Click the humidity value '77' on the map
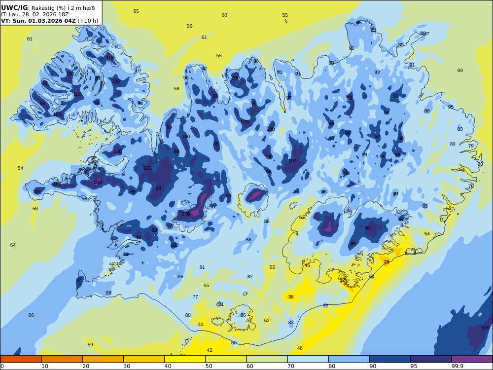The image size is (493, 370). tap(195, 296)
